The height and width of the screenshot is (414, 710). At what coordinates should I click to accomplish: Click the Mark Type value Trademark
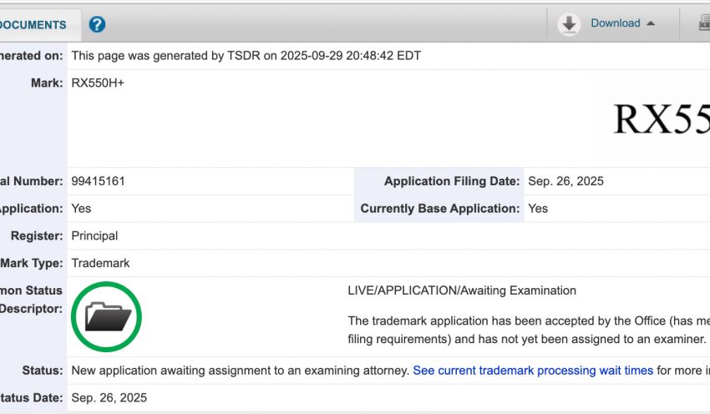tap(100, 263)
